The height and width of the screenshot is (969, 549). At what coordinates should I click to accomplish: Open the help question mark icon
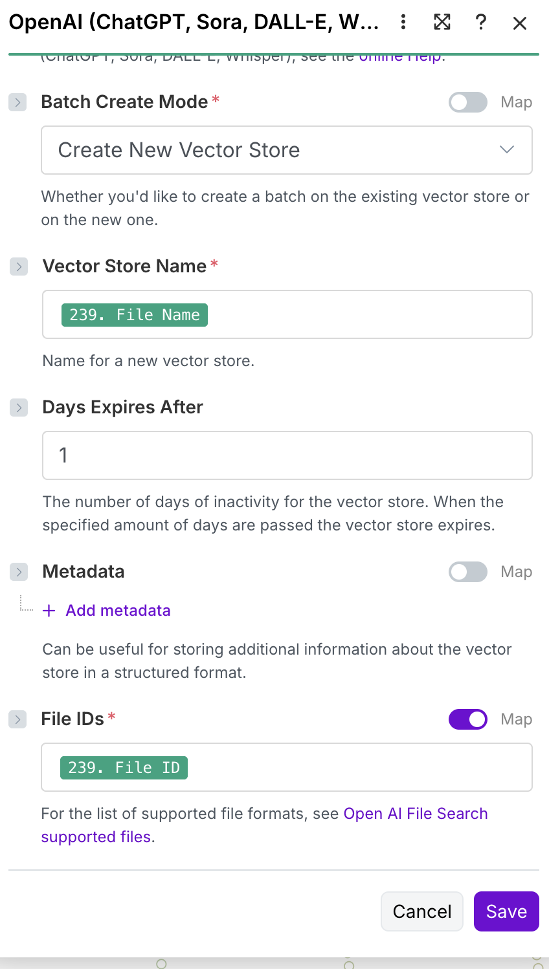481,23
